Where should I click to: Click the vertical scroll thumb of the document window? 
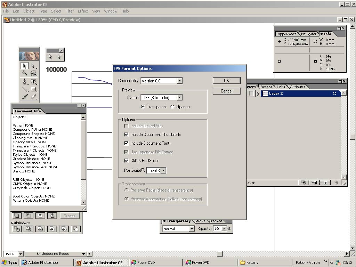[353, 137]
